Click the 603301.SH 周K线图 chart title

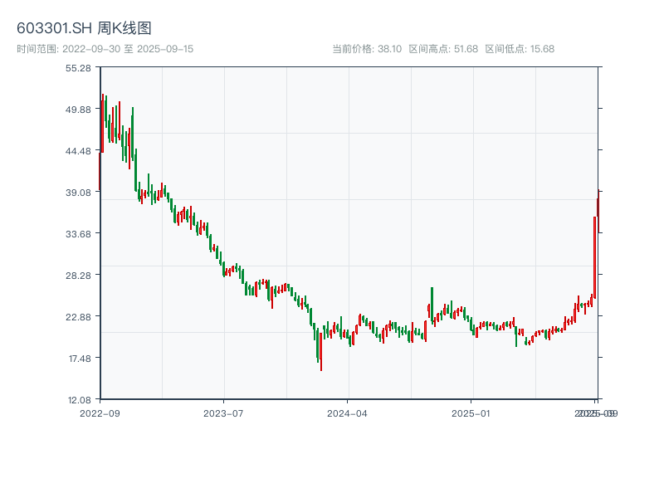coord(84,29)
